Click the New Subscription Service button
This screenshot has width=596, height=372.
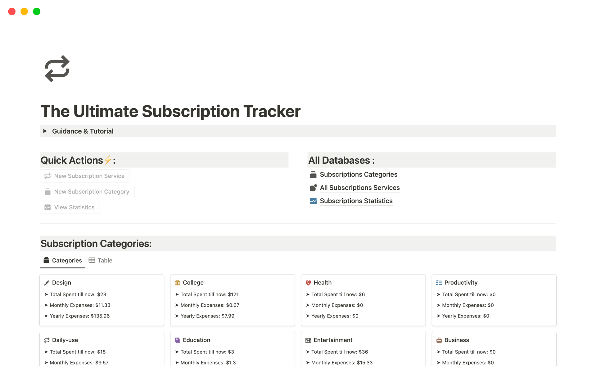[x=85, y=176]
